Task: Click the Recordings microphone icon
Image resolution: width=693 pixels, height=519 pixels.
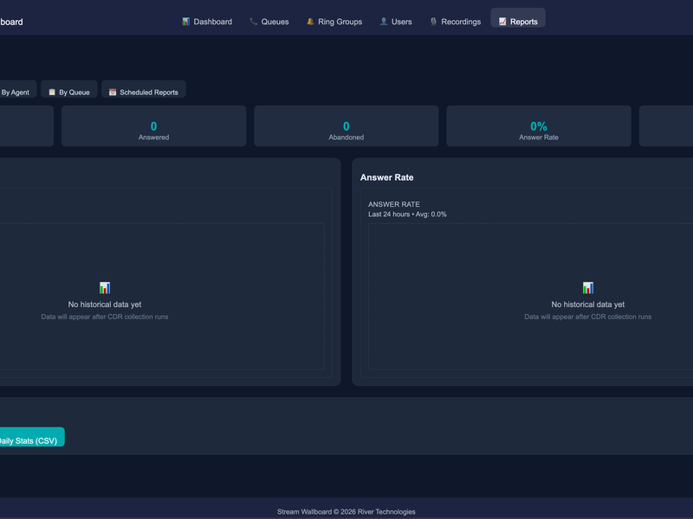Action: click(x=433, y=22)
